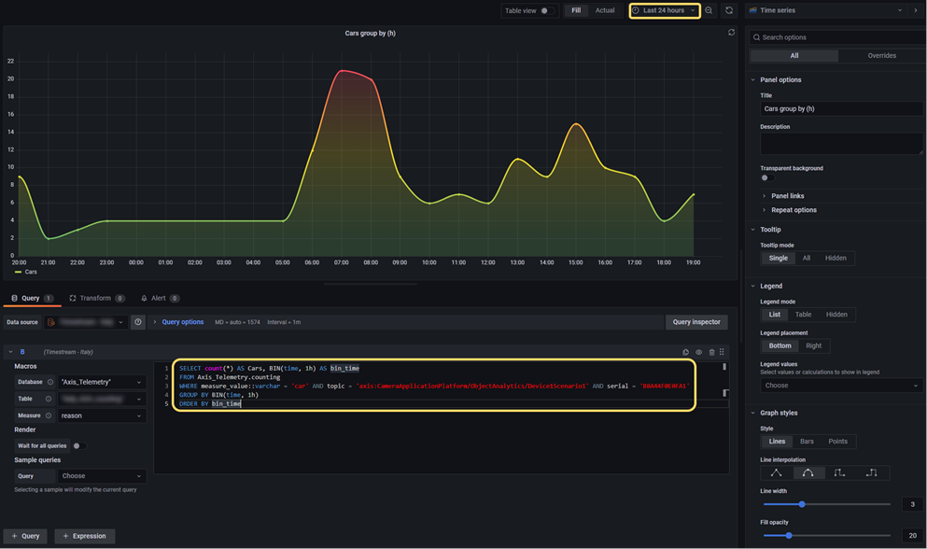Click info icon next to Table macro
This screenshot has height=549, width=927.
[x=49, y=399]
